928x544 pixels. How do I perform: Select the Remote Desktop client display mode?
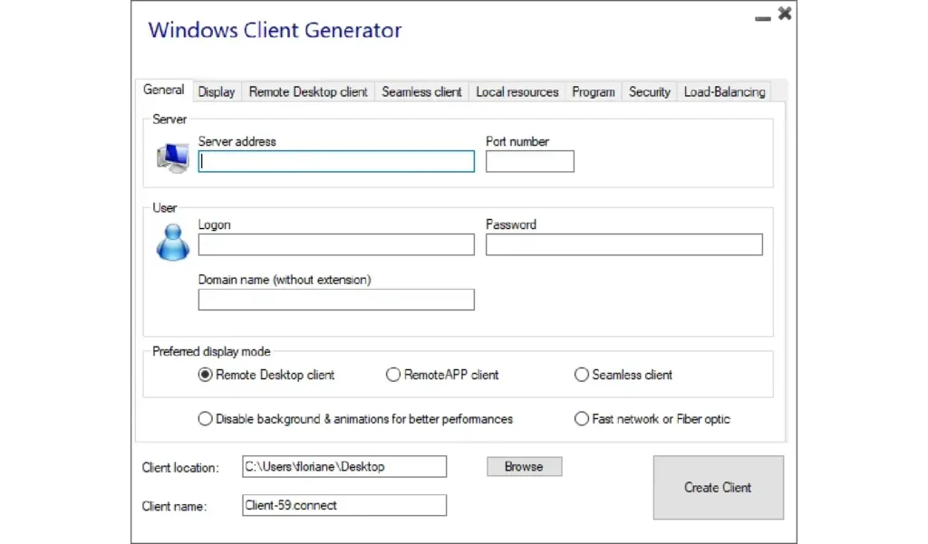coord(205,375)
